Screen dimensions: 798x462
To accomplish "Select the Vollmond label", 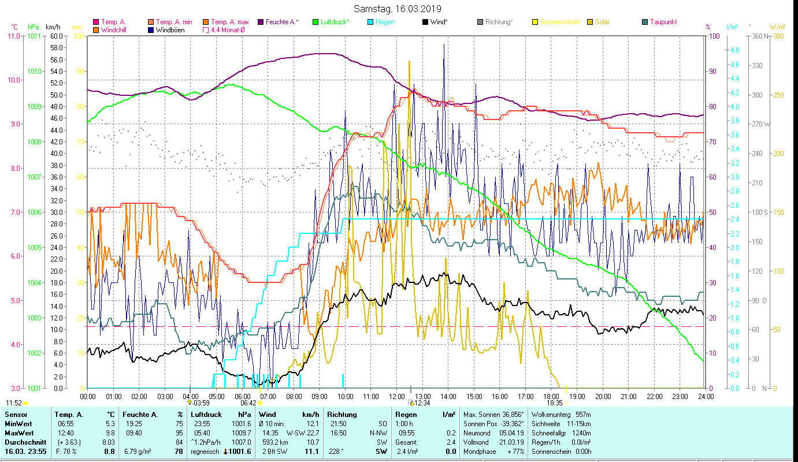I will [x=477, y=442].
